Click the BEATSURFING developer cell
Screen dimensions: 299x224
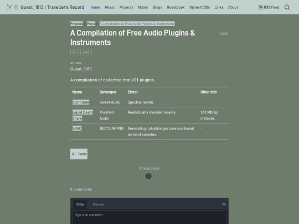coord(111,128)
